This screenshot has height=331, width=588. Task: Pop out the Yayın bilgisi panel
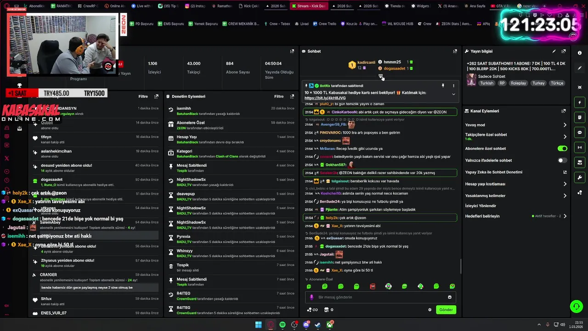[x=564, y=51]
